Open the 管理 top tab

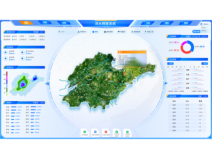tap(185, 23)
